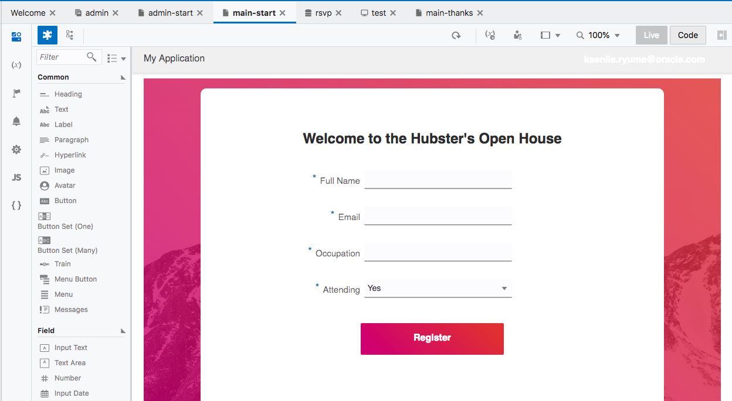Image resolution: width=732 pixels, height=401 pixels.
Task: Switch to the rsvp tab
Action: point(323,13)
